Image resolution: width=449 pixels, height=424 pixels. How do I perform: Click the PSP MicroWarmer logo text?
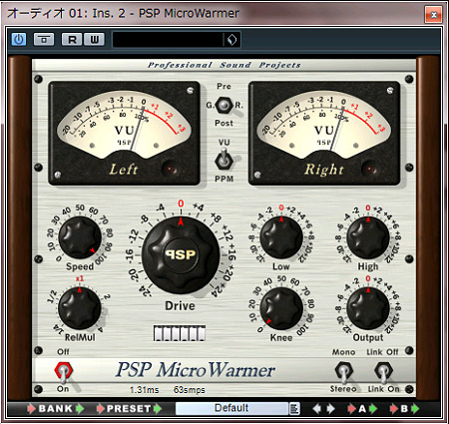(x=196, y=370)
